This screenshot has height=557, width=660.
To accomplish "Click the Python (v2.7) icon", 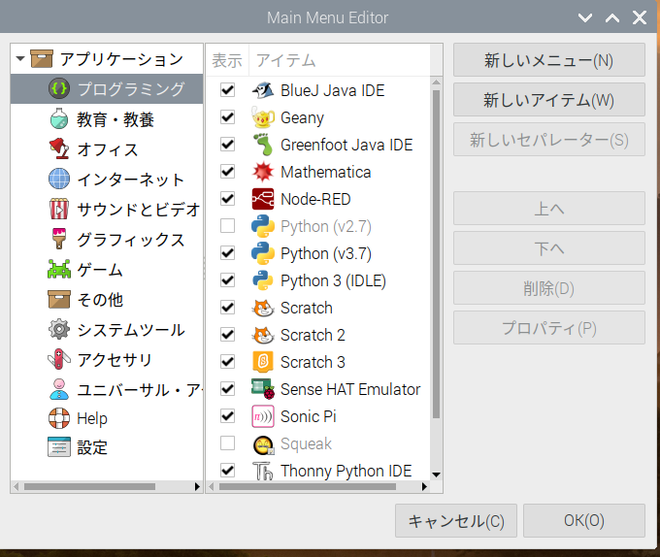I will (x=263, y=226).
